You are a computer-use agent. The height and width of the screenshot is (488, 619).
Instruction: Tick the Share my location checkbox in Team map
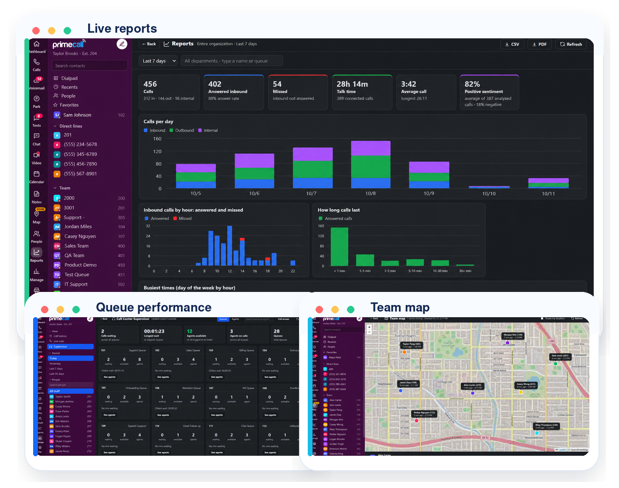tap(542, 319)
